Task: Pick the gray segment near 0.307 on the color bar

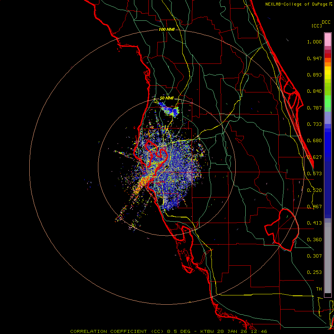Action: pyautogui.click(x=328, y=258)
